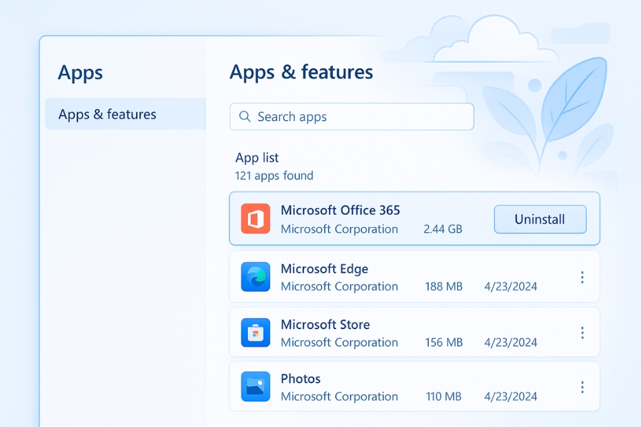Screen dimensions: 641x427
Task: Click the Microsoft Office 365 app icon
Action: coord(255,218)
